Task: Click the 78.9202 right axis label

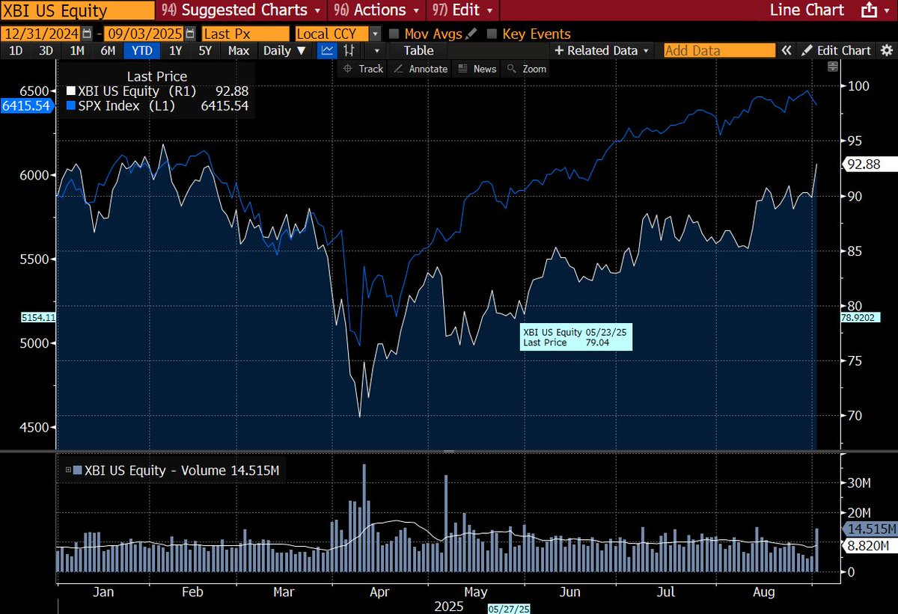Action: coord(861,318)
